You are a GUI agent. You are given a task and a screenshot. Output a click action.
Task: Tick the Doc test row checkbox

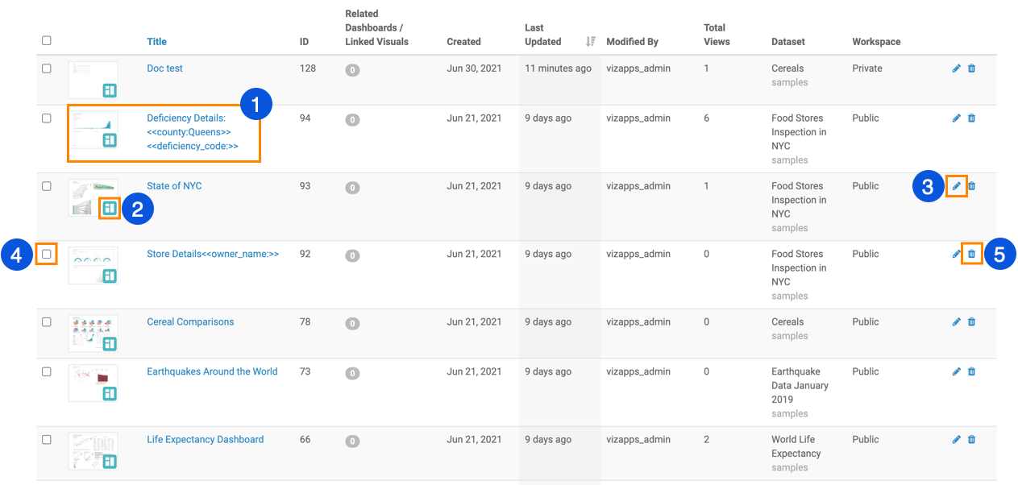tap(47, 68)
